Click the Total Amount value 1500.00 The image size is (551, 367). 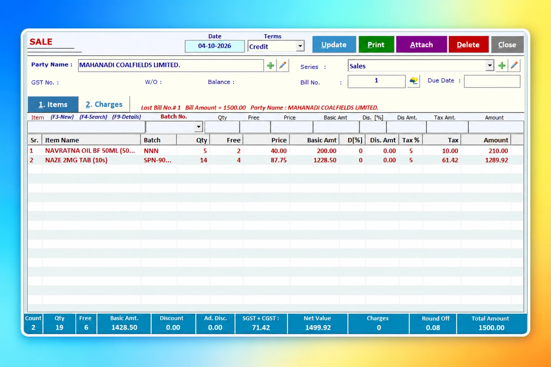[491, 327]
